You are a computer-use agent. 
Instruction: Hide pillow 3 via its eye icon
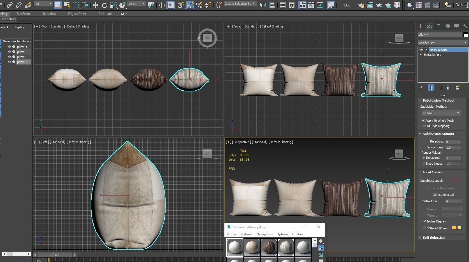coord(10,57)
